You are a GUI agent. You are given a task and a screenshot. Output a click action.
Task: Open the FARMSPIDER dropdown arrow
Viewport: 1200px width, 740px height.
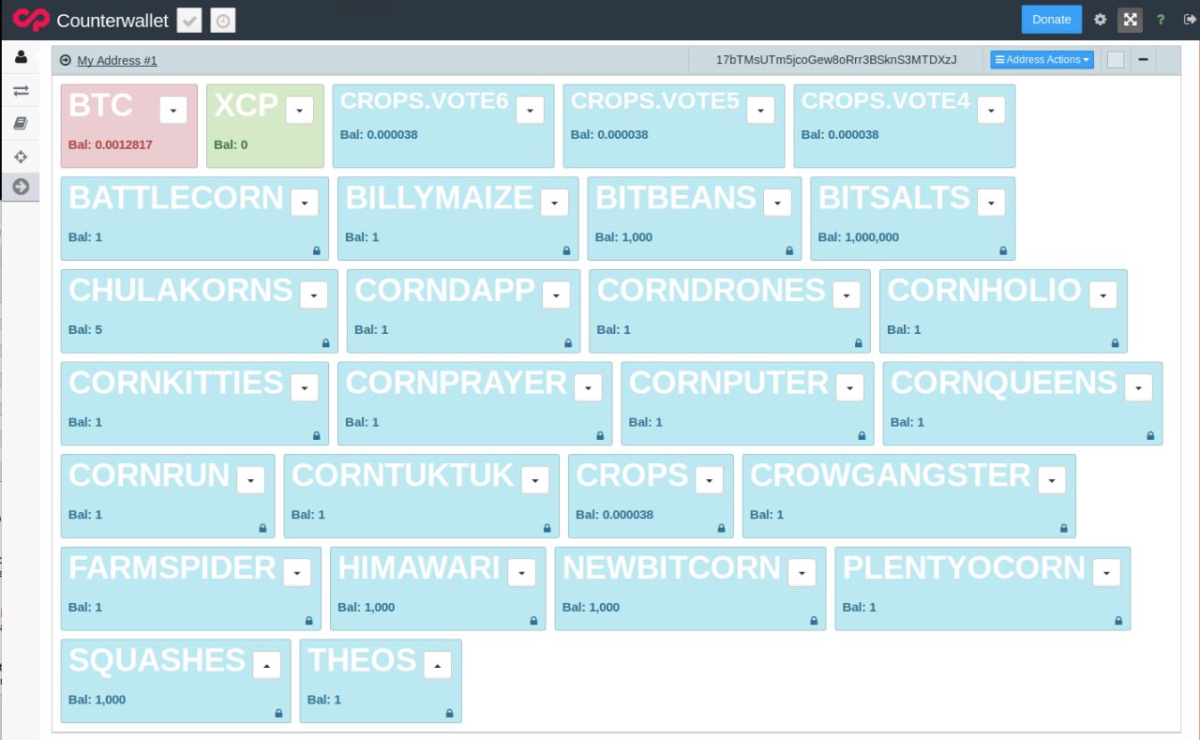[296, 573]
